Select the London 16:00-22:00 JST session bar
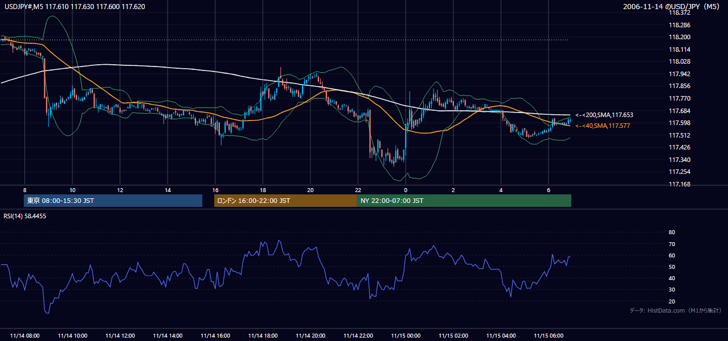 point(285,201)
